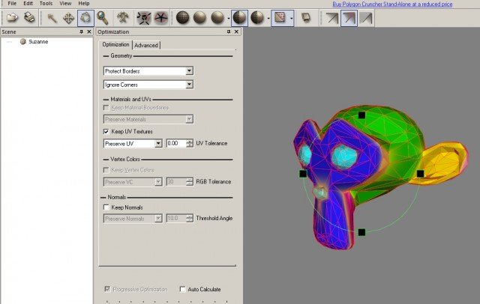Click the open folder icon in toolbar
Image resolution: width=480 pixels, height=304 pixels.
pos(13,18)
